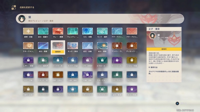
Task: Select the locked リサ namecard
Action: click(87, 60)
